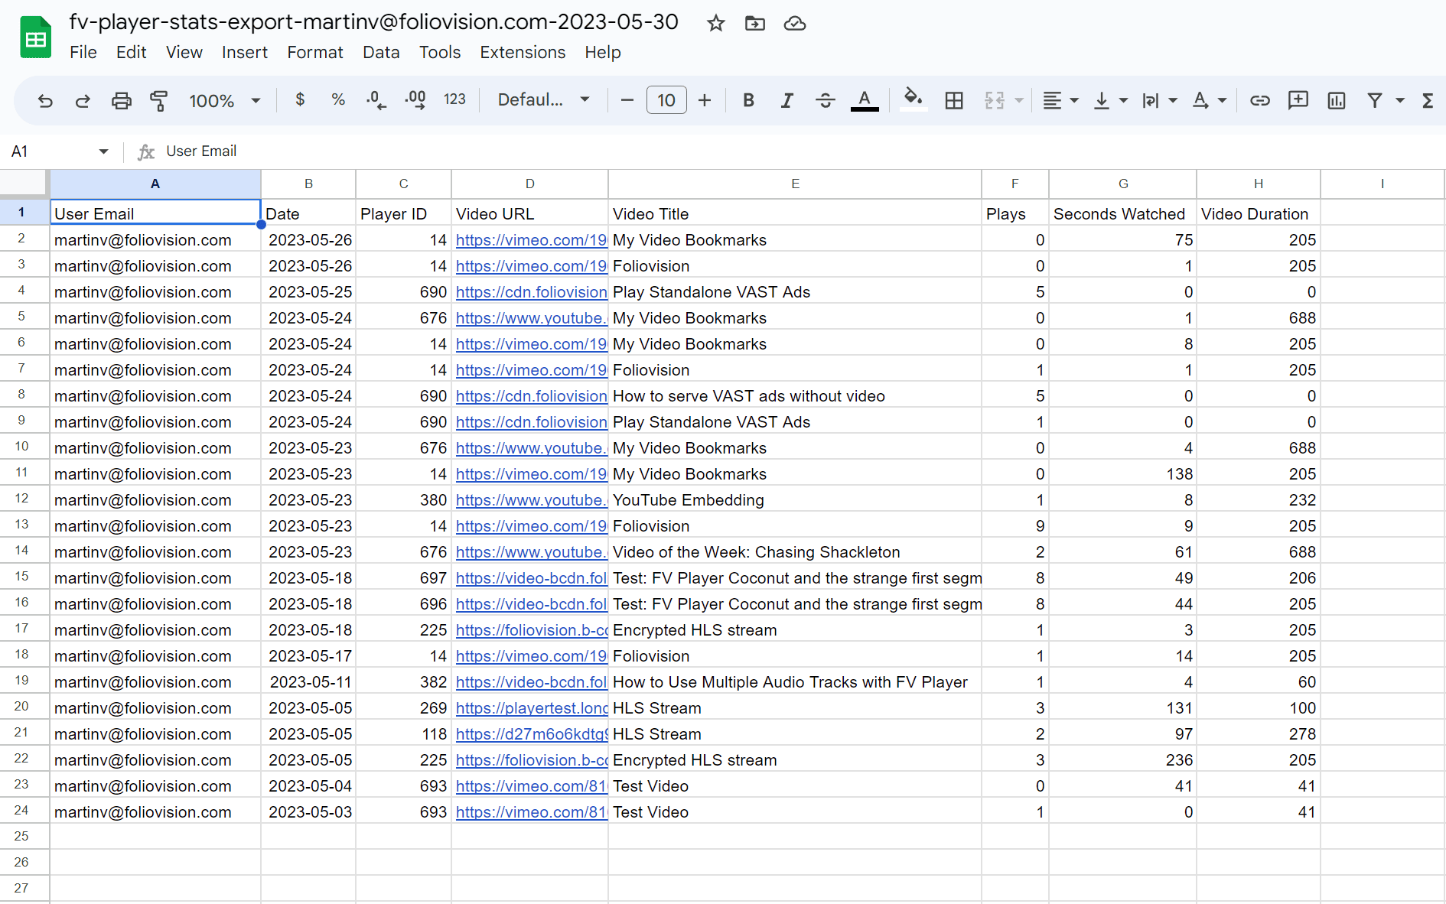This screenshot has width=1446, height=904.
Task: Expand merge cells options arrow
Action: pos(1019,100)
